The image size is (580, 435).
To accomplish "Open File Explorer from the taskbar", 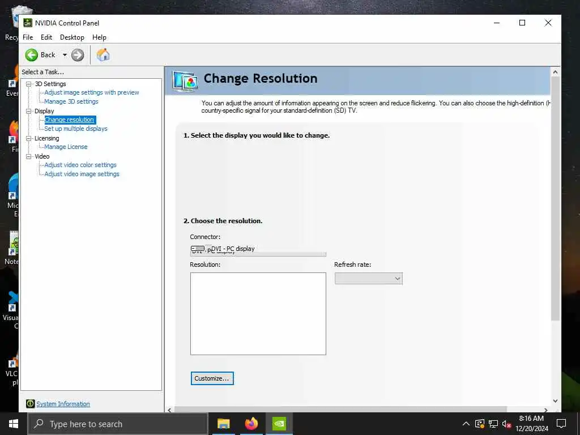I will point(223,424).
